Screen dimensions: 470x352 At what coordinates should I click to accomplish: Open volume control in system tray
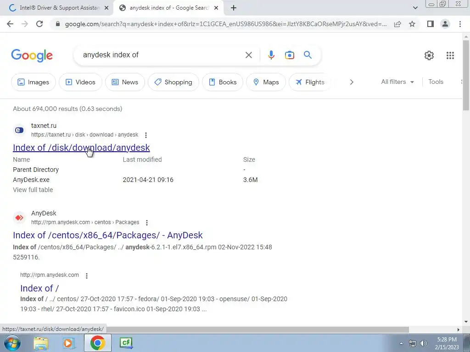424,343
